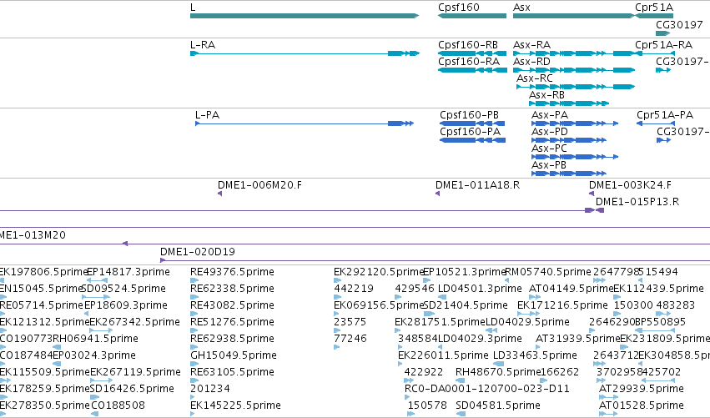
Task: Select the L-PA protein label
Action: [207, 115]
